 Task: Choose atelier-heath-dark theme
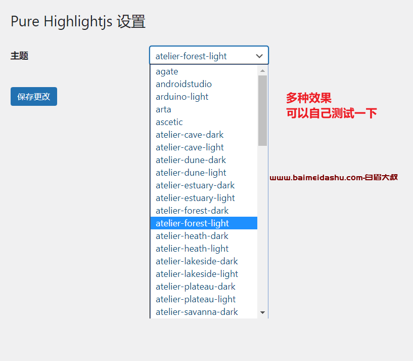point(204,236)
